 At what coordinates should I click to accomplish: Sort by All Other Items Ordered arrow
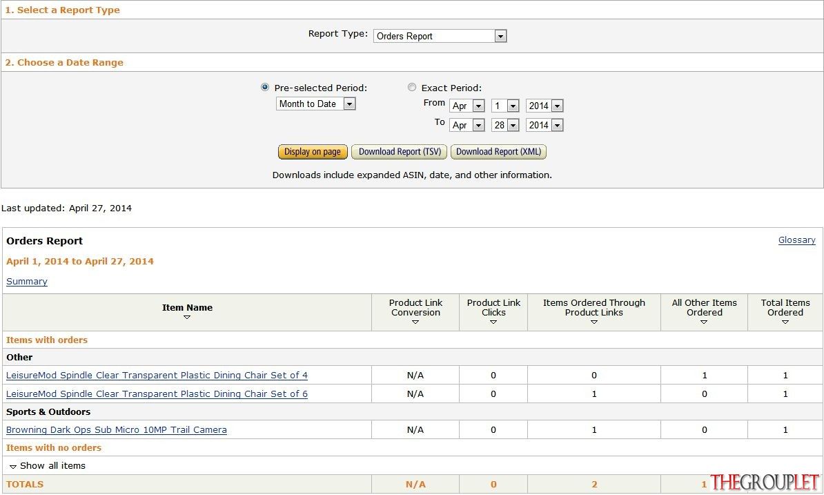(x=704, y=322)
